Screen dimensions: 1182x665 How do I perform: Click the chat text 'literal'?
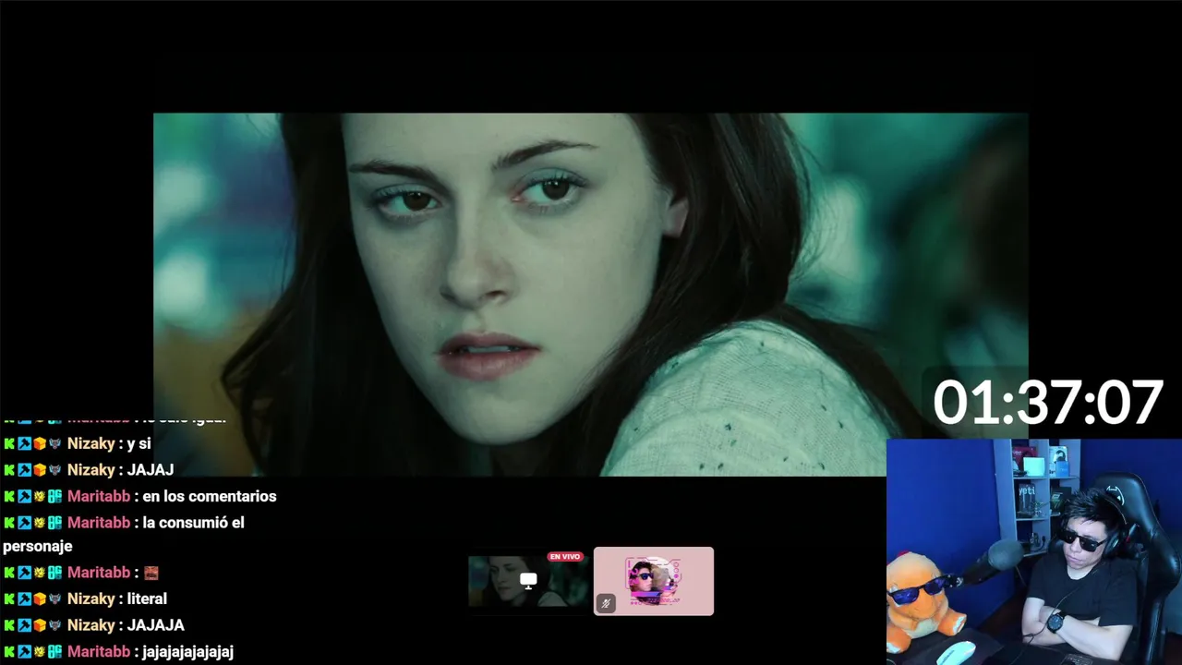pyautogui.click(x=147, y=598)
